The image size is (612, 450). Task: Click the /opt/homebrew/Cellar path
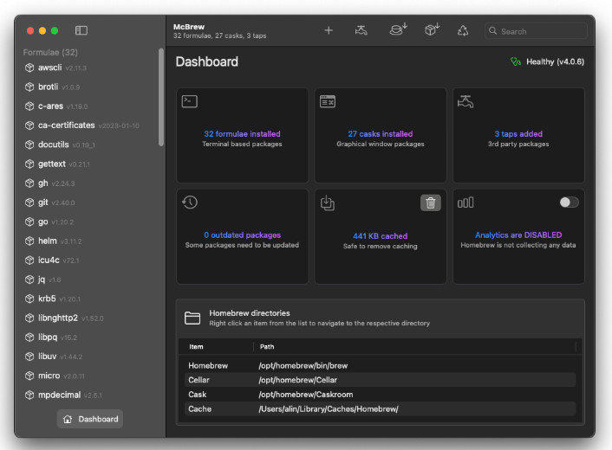(x=298, y=380)
